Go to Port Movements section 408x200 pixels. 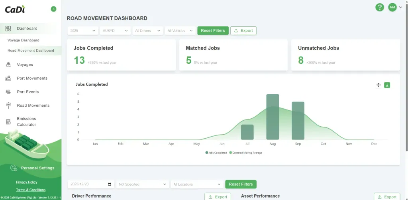pyautogui.click(x=32, y=78)
